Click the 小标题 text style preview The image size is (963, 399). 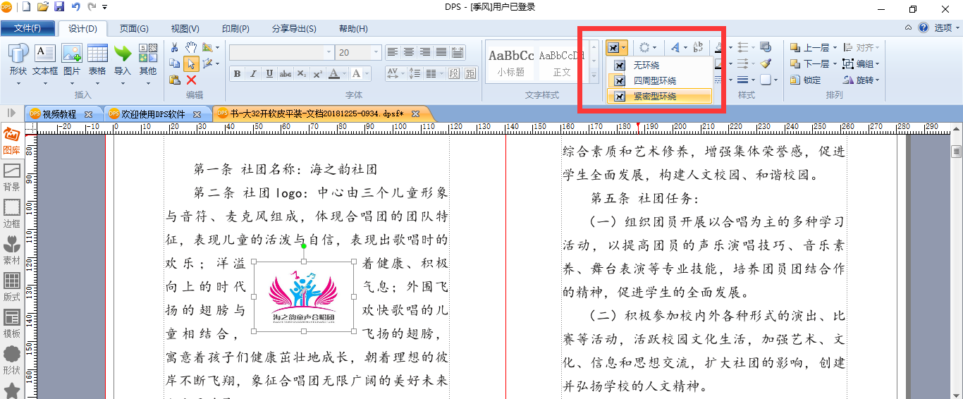(x=511, y=62)
